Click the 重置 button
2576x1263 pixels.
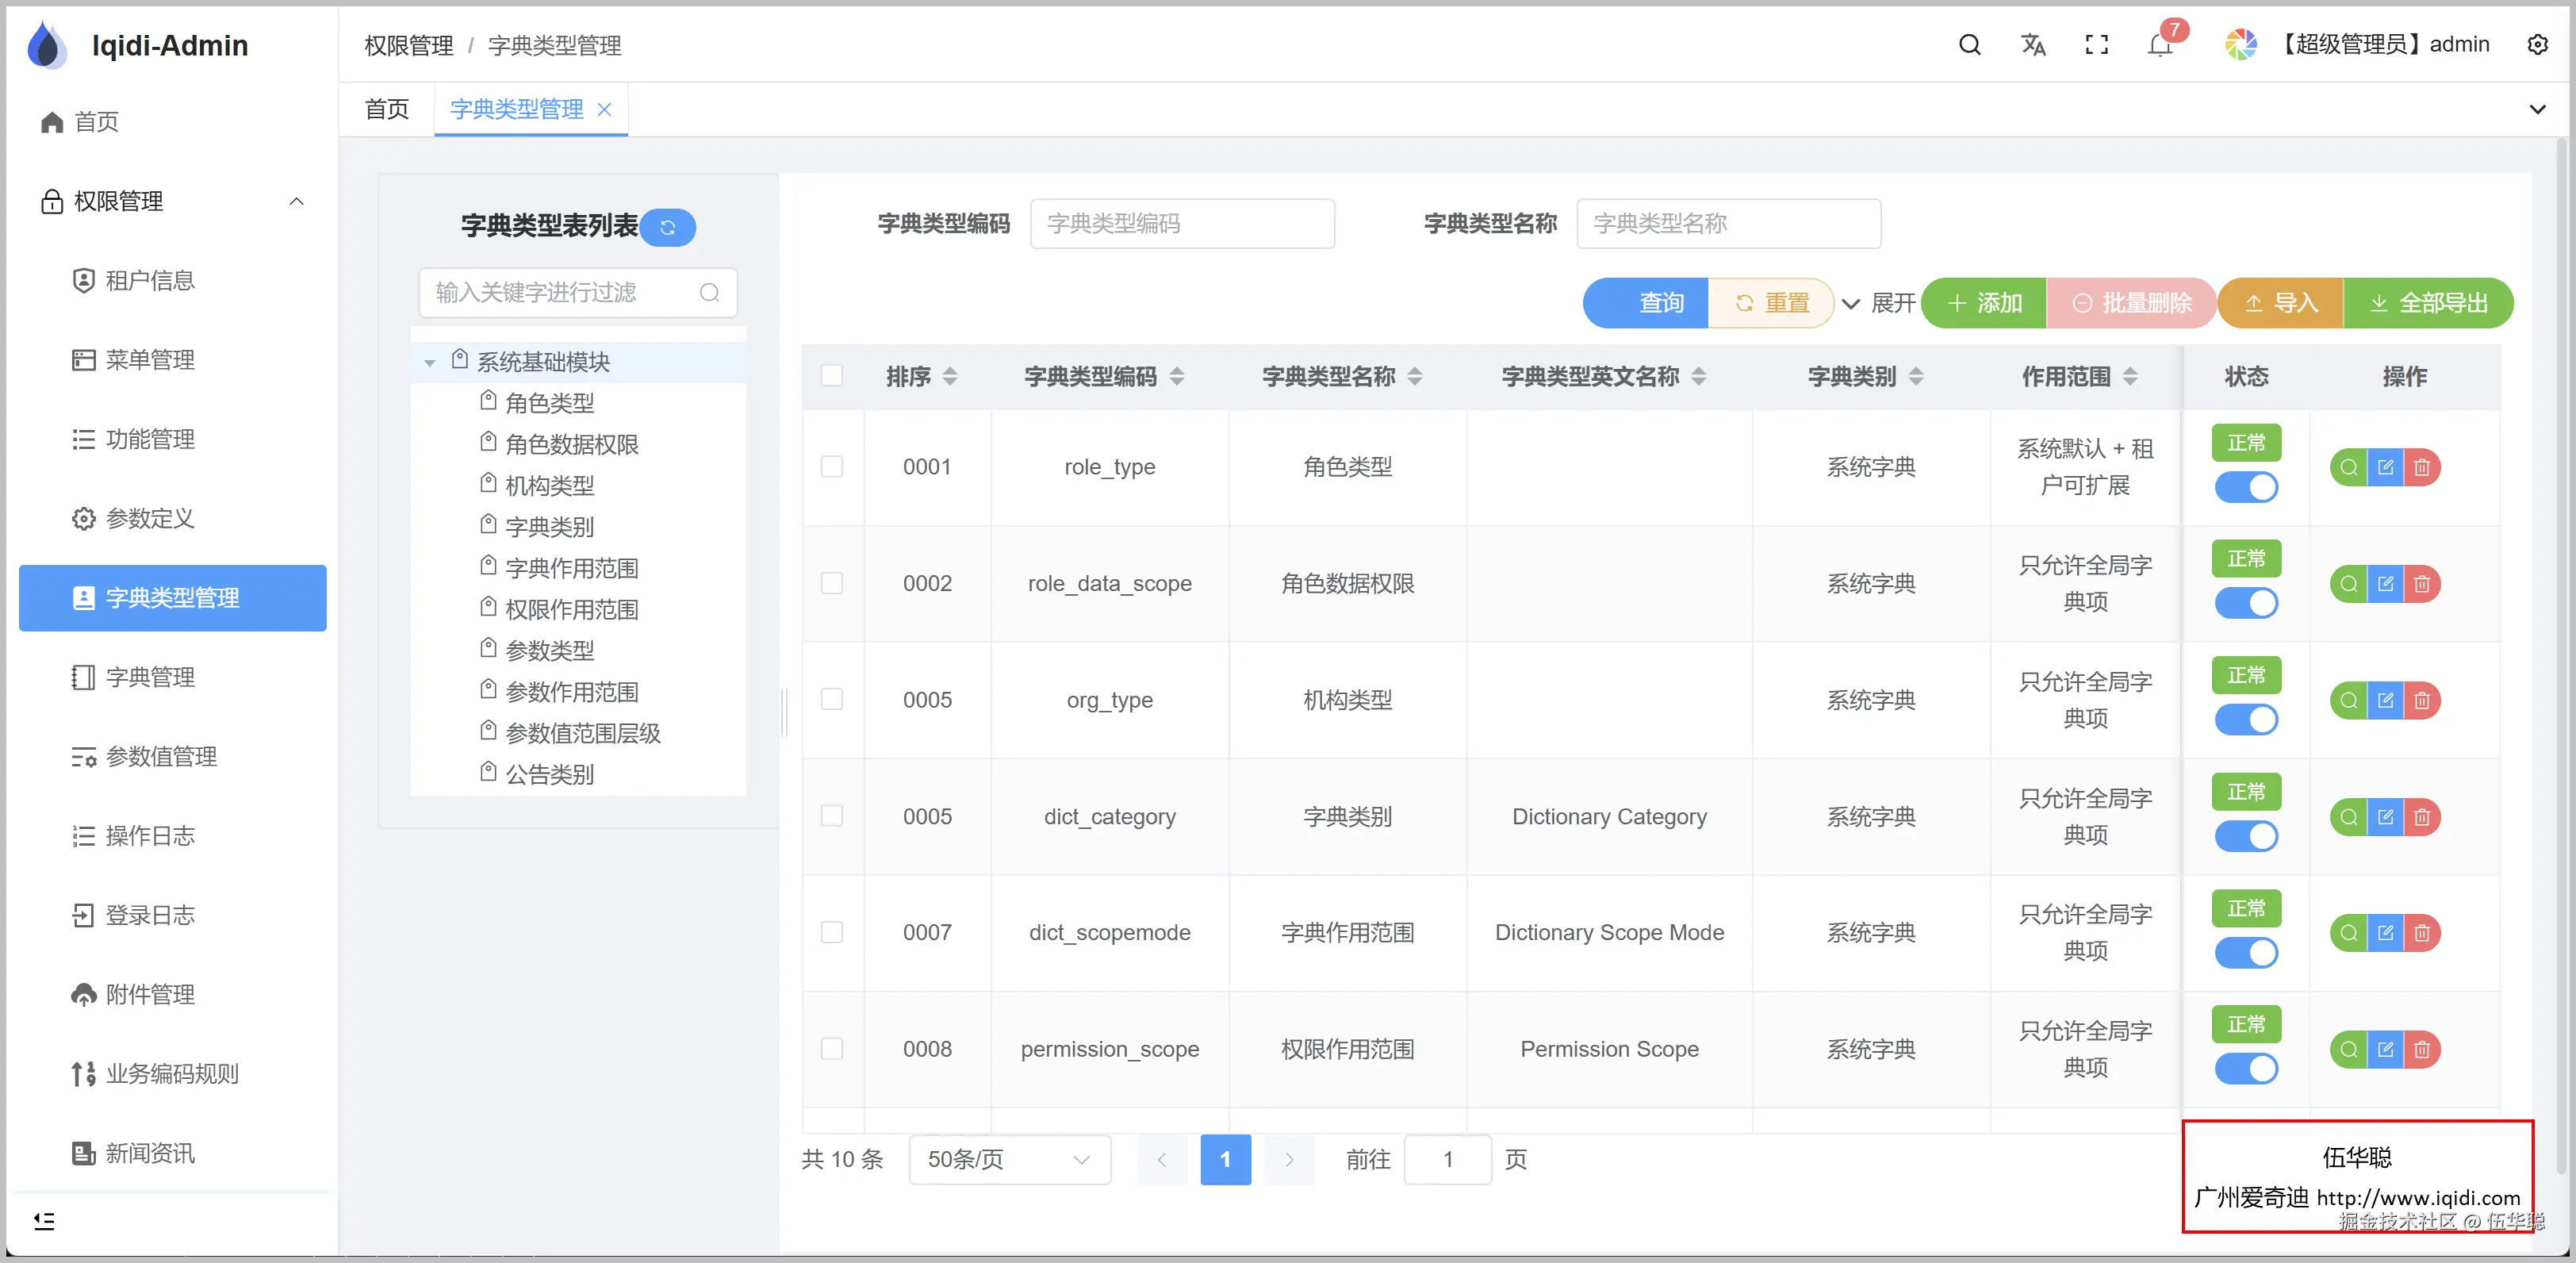(x=1771, y=303)
